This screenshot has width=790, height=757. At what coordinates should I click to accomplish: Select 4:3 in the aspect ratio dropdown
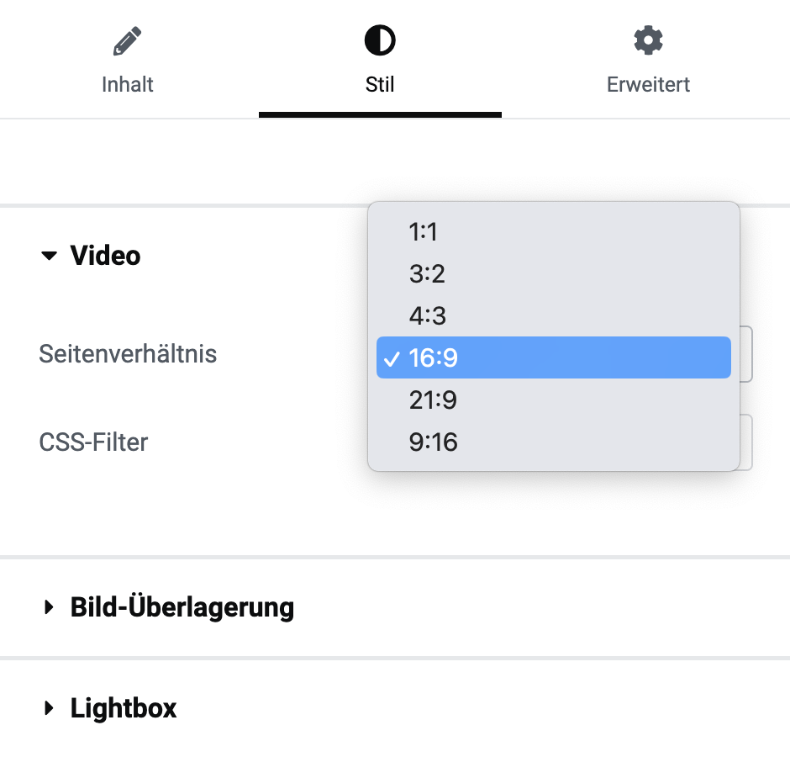[x=554, y=315]
